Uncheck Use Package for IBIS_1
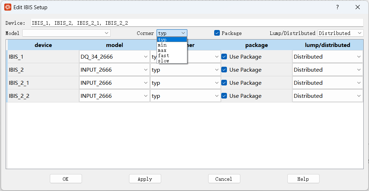Screen dimensions: 369x191 pyautogui.click(x=224, y=56)
